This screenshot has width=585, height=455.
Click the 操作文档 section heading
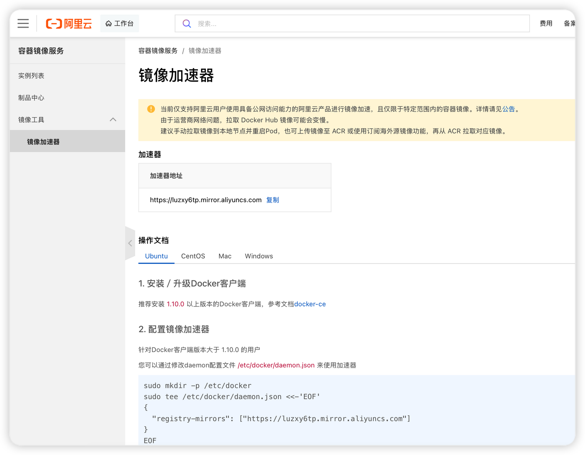154,240
